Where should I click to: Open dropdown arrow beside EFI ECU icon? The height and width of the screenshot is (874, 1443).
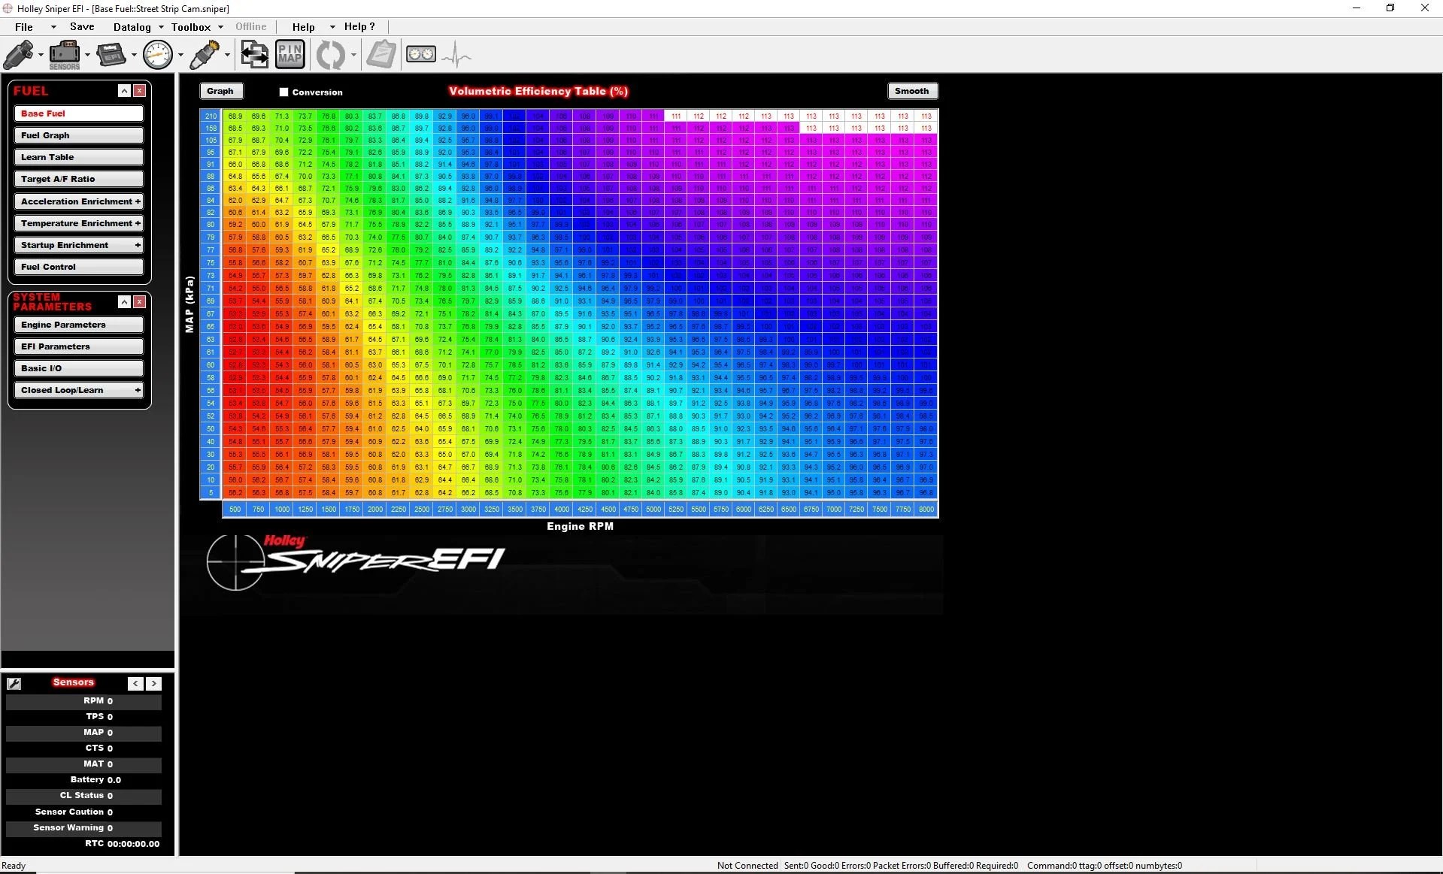tap(134, 55)
